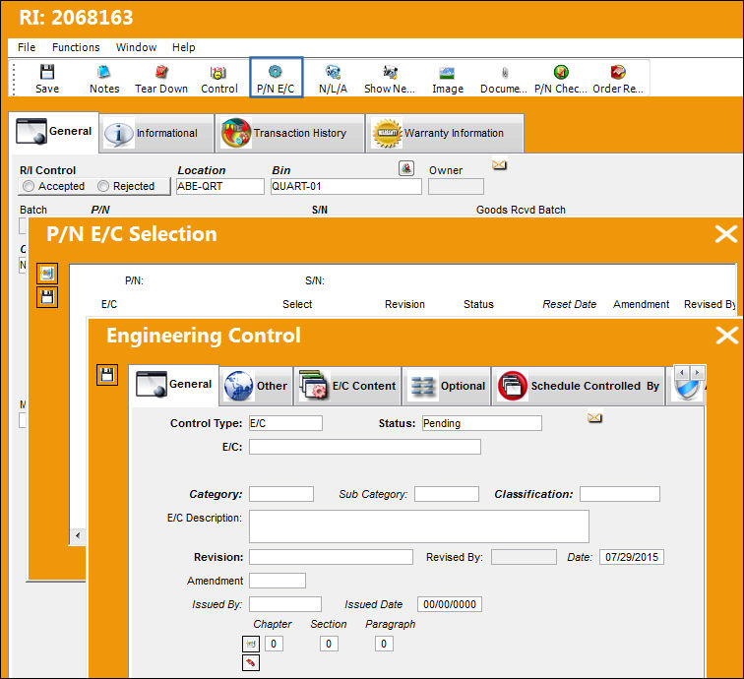Open the N/L/A toolbar icon

333,79
